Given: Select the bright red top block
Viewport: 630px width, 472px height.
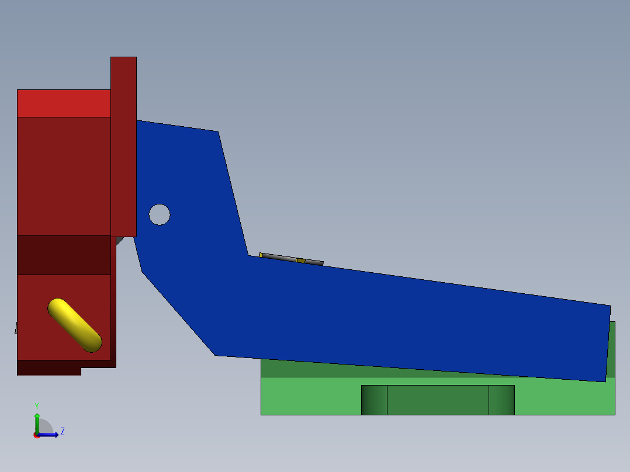Looking at the screenshot, I should click(64, 103).
